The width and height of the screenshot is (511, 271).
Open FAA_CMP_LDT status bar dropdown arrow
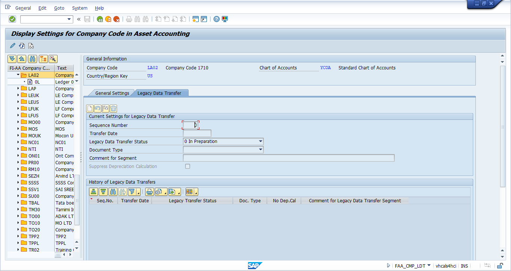click(x=429, y=266)
